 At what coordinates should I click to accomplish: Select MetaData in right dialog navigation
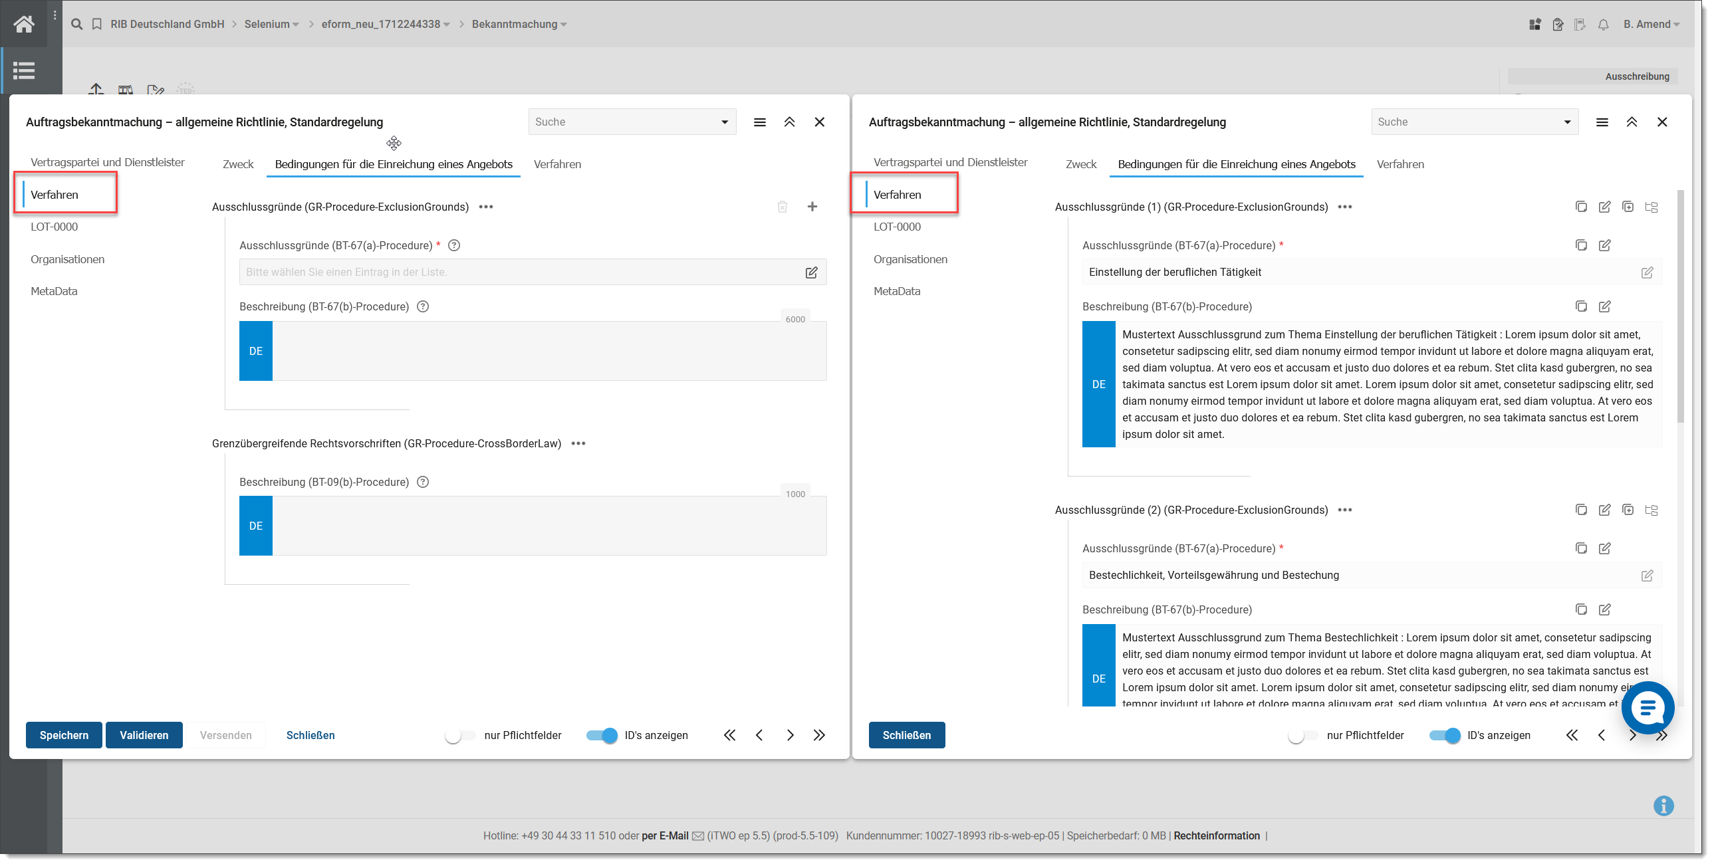coord(897,291)
